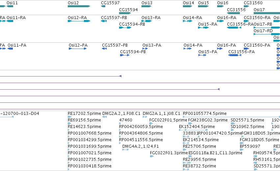Click the Osi11 gene label
Image resolution: width=280 pixels, height=171 pixels.
click(12, 3)
